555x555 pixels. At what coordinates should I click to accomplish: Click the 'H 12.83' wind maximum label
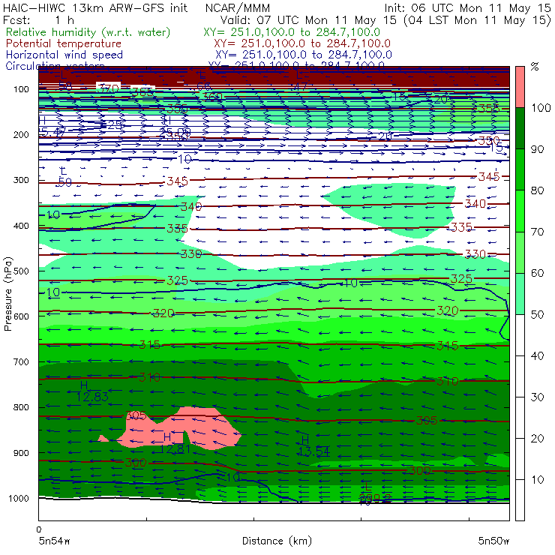tap(92, 391)
